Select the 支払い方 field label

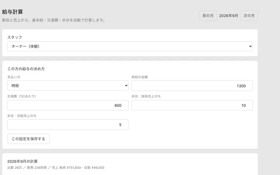(x=14, y=77)
